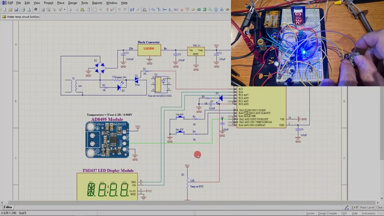Click the horizontal scrollbar right arrow

coord(378,202)
